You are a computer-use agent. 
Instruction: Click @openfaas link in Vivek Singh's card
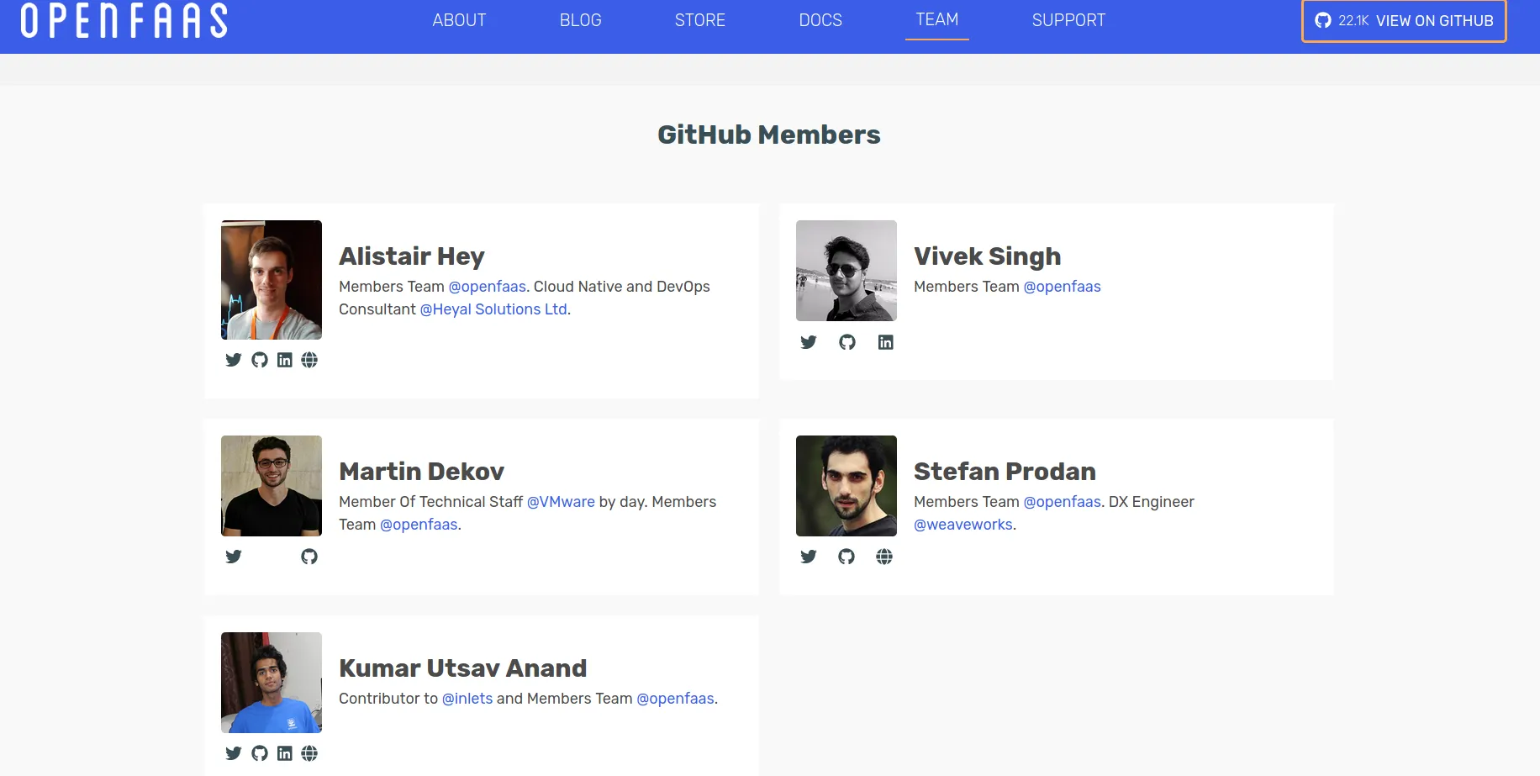[1062, 287]
